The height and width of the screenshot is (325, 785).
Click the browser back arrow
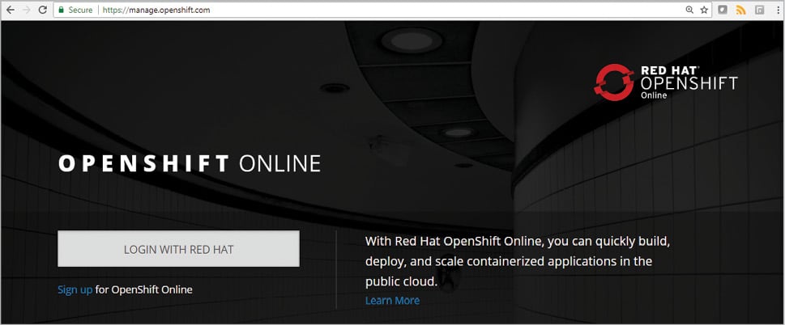tap(10, 10)
